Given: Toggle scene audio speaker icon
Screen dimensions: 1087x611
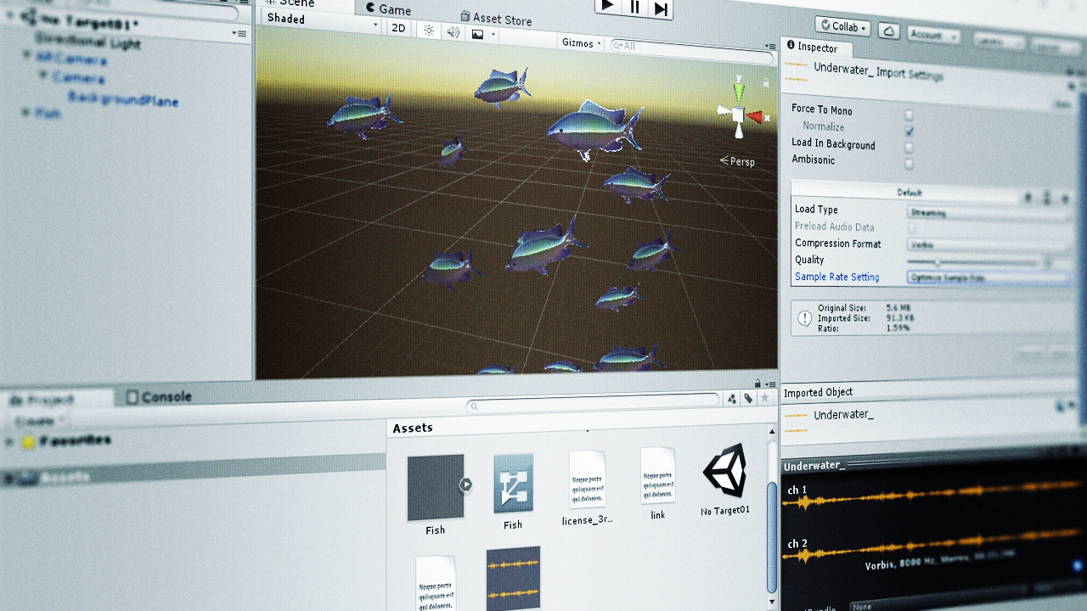Looking at the screenshot, I should coord(453,32).
